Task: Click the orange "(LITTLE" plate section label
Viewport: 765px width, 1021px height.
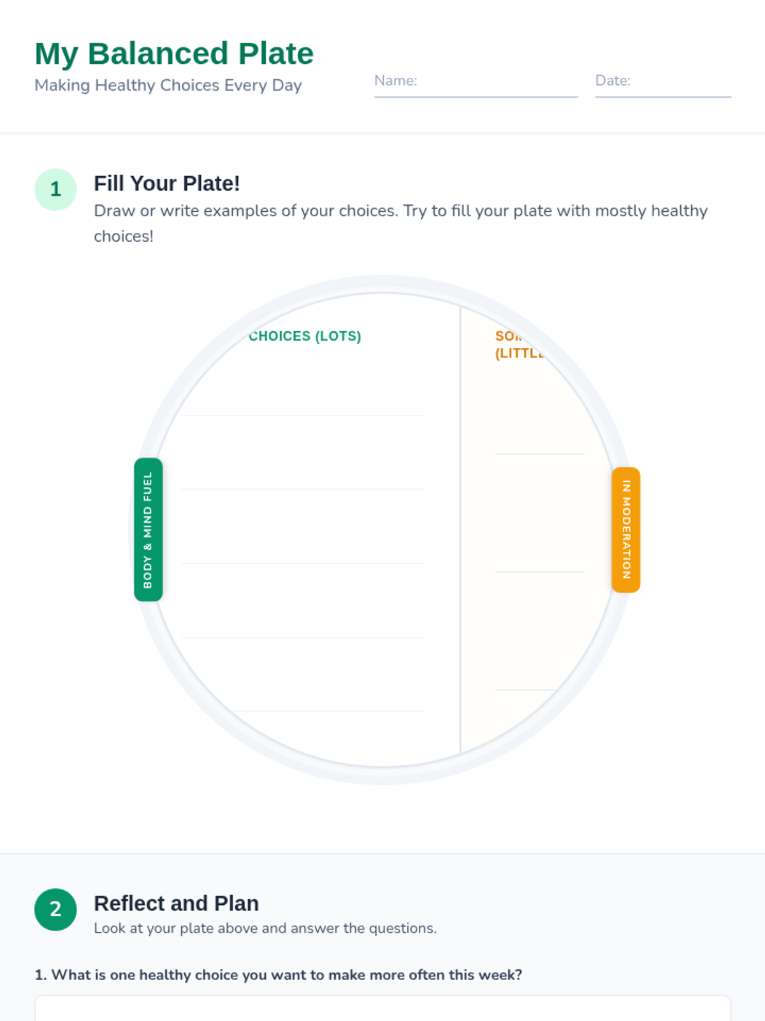Action: pyautogui.click(x=518, y=354)
